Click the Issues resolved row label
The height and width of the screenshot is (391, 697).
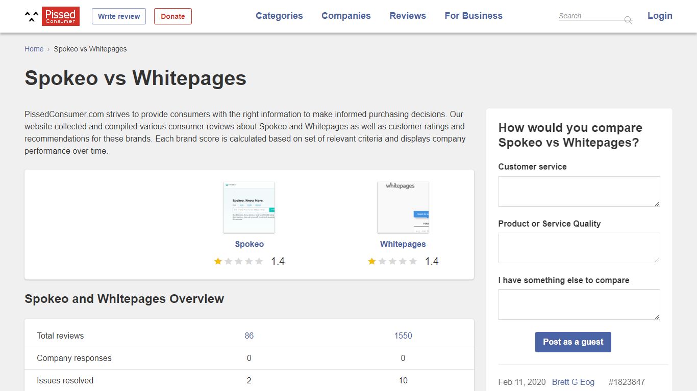pos(65,380)
